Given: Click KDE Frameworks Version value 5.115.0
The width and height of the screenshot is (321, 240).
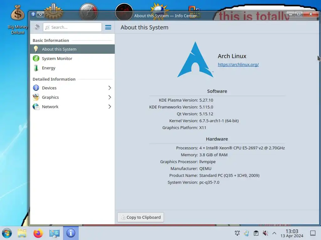Looking at the screenshot, I should [206, 107].
